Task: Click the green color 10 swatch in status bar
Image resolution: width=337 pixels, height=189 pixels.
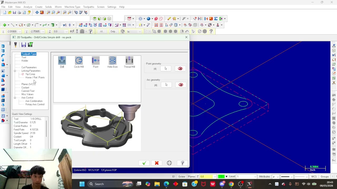Action: [221, 177]
